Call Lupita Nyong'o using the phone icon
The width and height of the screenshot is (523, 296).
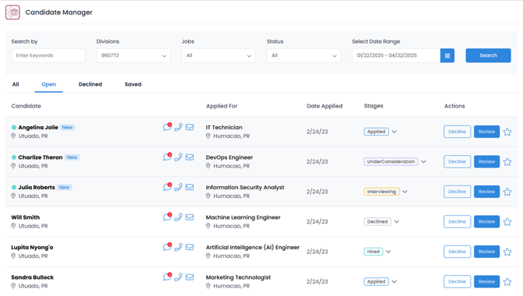click(x=179, y=247)
